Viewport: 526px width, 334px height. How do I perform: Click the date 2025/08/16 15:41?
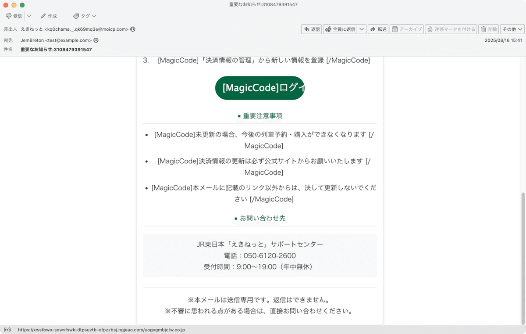(503, 40)
